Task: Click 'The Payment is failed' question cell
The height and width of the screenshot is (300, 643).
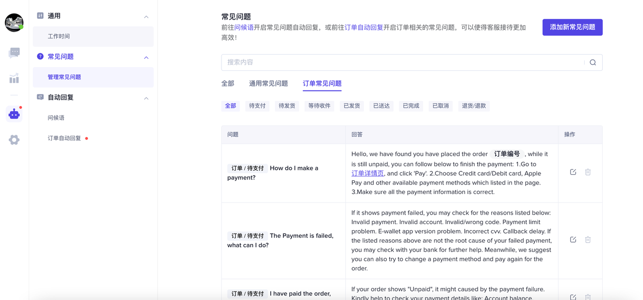Action: (x=283, y=241)
